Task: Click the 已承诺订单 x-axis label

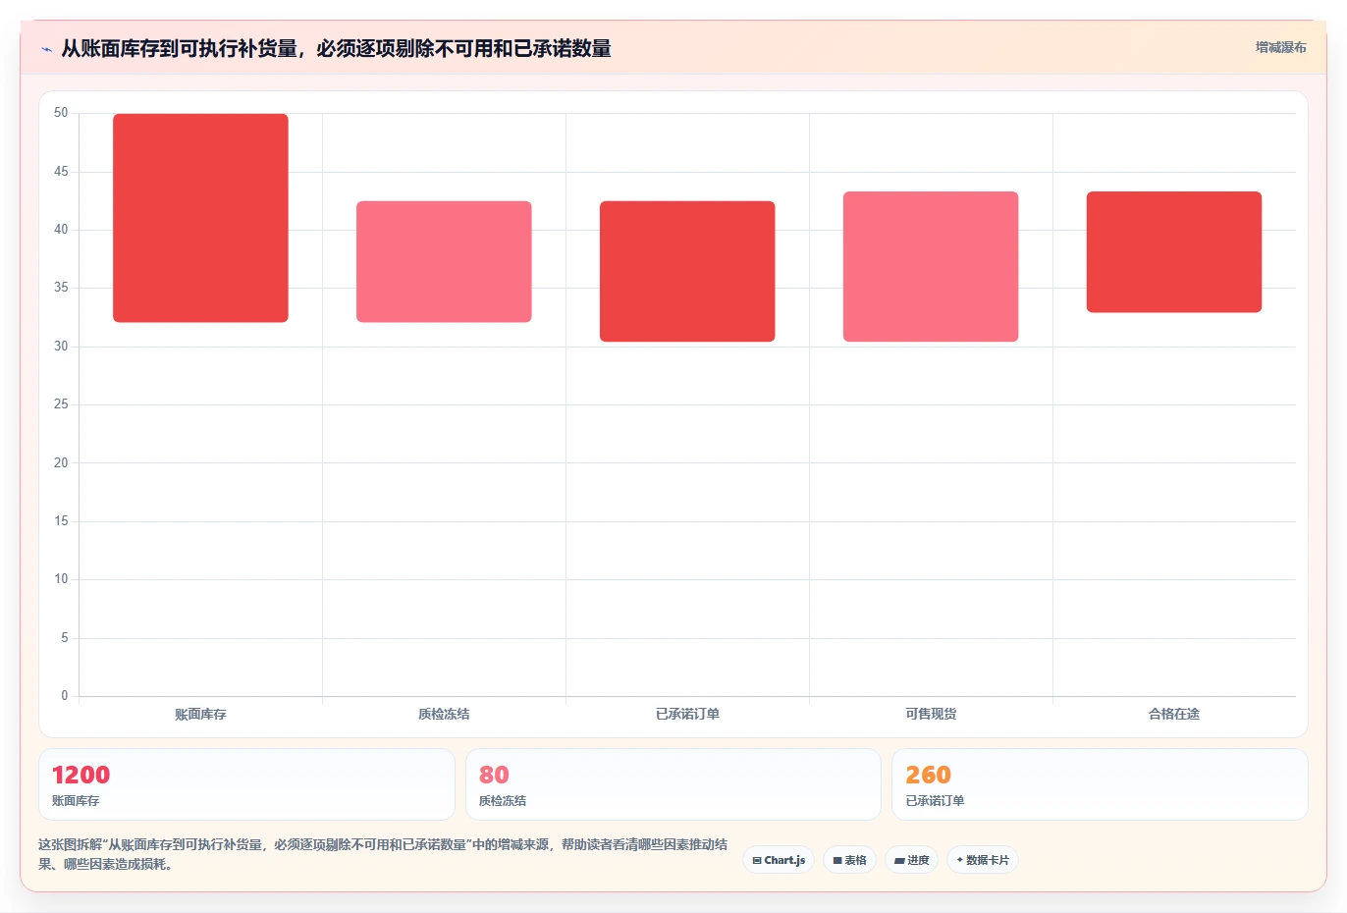Action: tap(687, 714)
